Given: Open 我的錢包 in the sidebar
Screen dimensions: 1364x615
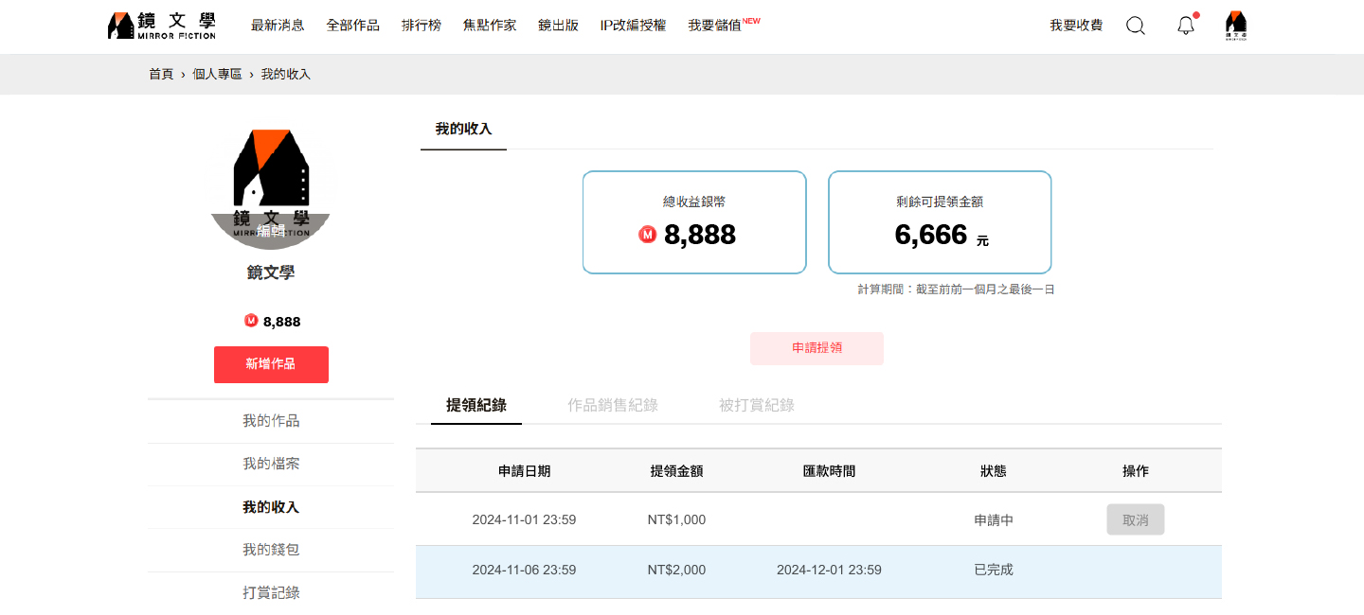Looking at the screenshot, I should pyautogui.click(x=271, y=550).
